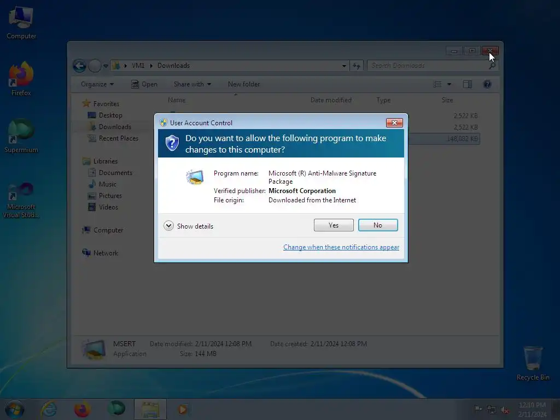This screenshot has width=560, height=420.
Task: Toggle preview pane icon in Explorer
Action: tap(468, 84)
